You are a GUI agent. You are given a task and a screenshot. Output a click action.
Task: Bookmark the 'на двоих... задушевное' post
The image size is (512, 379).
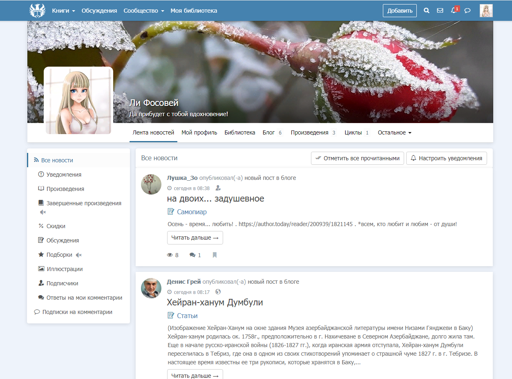pos(215,255)
